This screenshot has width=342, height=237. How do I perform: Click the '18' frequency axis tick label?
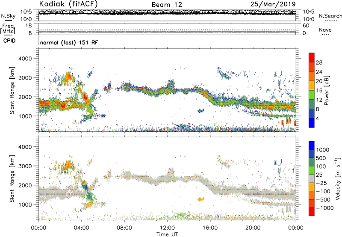[29, 26]
